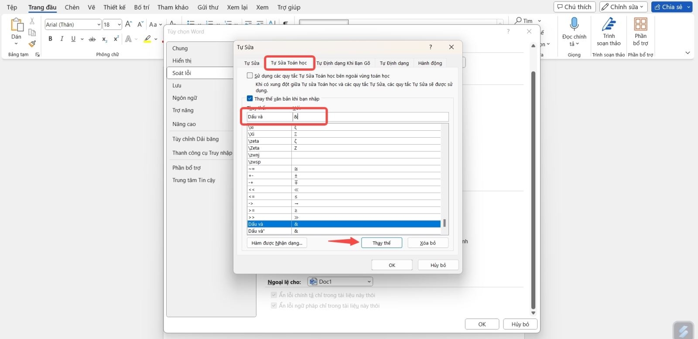The width and height of the screenshot is (698, 339).
Task: Toggle math AutoCorrect outside math regions checkbox
Action: click(x=250, y=75)
